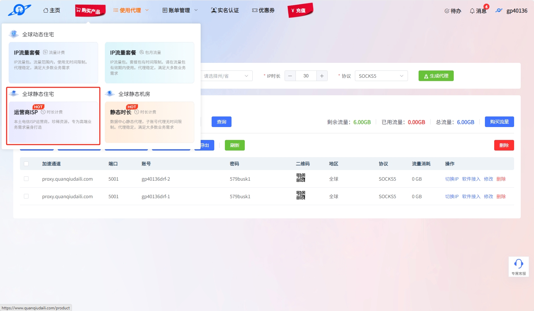Click the green Generate Proxy (生成代理) button
The image size is (534, 311).
[436, 76]
